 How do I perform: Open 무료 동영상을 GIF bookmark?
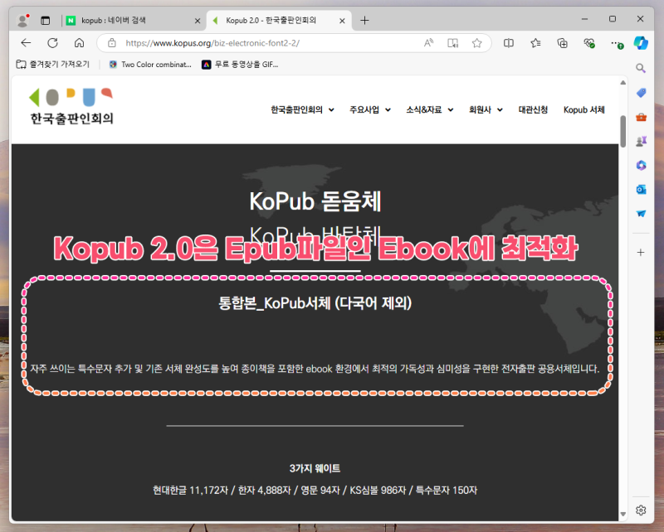[240, 65]
